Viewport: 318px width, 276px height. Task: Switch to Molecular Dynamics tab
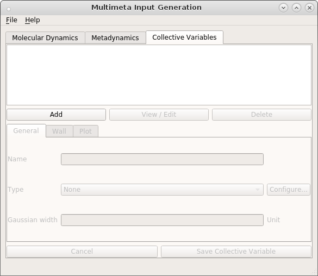click(x=45, y=37)
